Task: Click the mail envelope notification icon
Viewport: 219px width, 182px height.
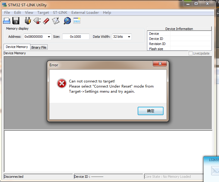Action: (215, 171)
